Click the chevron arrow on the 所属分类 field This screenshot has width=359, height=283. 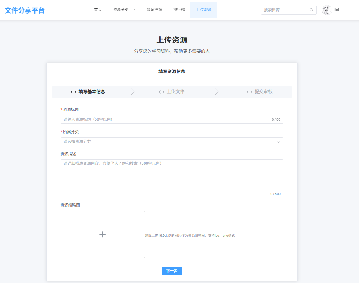pos(279,141)
